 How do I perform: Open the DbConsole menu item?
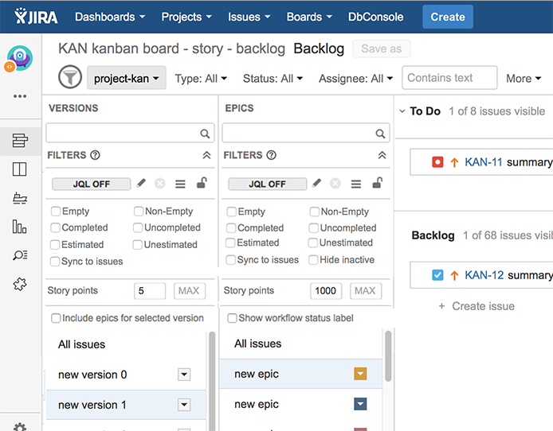[x=375, y=17]
